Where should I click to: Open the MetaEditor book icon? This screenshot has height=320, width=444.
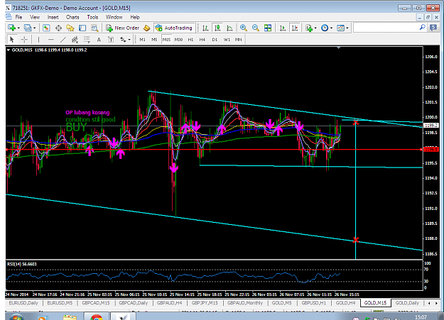146,28
